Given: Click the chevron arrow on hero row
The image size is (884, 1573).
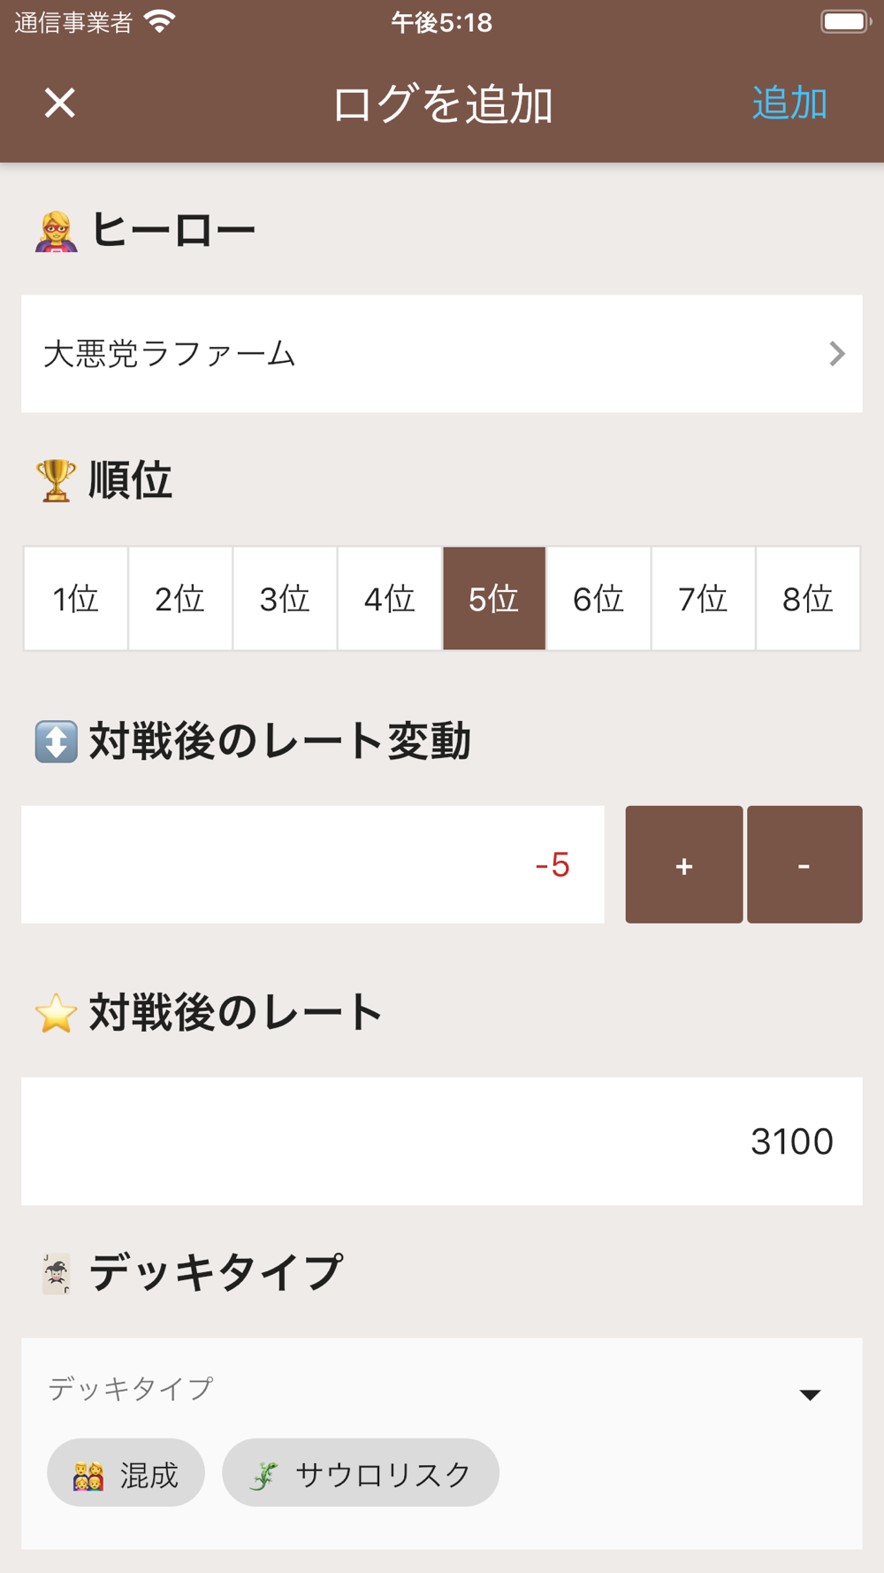Looking at the screenshot, I should pos(836,354).
